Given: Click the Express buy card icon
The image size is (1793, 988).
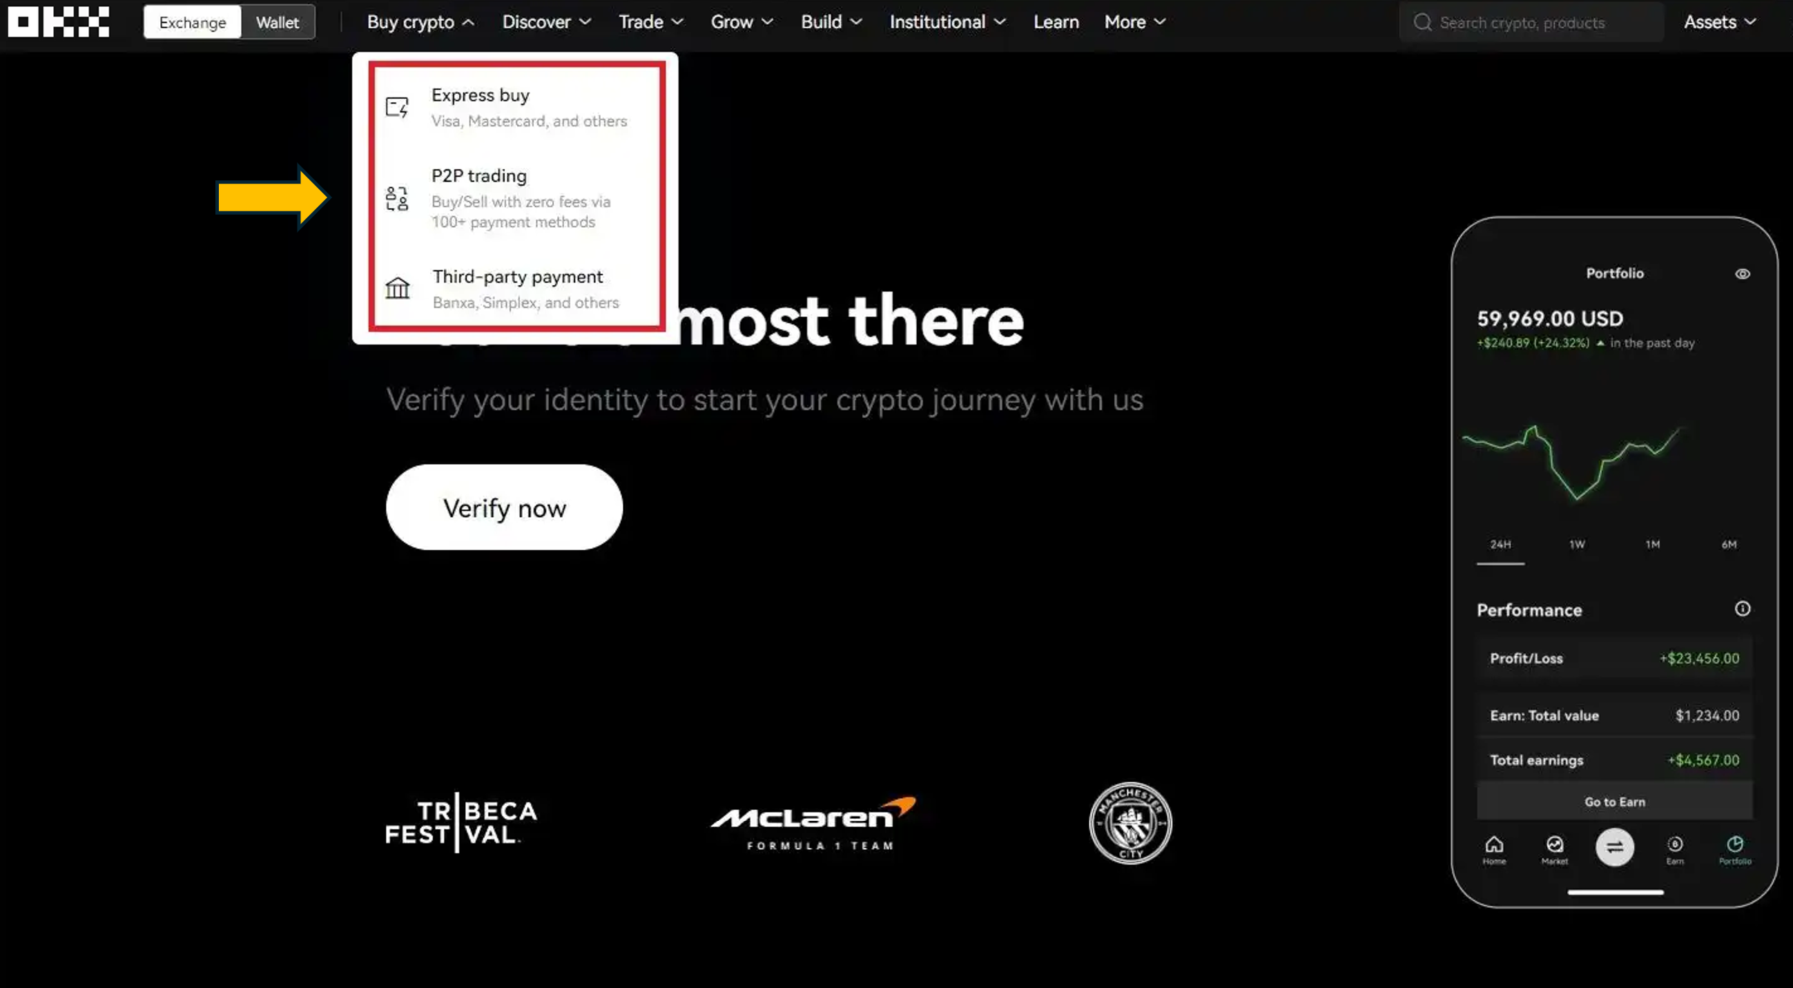Looking at the screenshot, I should (397, 107).
